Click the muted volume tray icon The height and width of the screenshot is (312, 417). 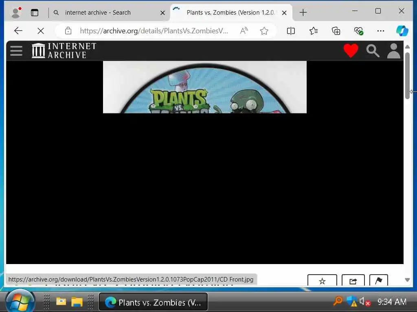pyautogui.click(x=364, y=302)
